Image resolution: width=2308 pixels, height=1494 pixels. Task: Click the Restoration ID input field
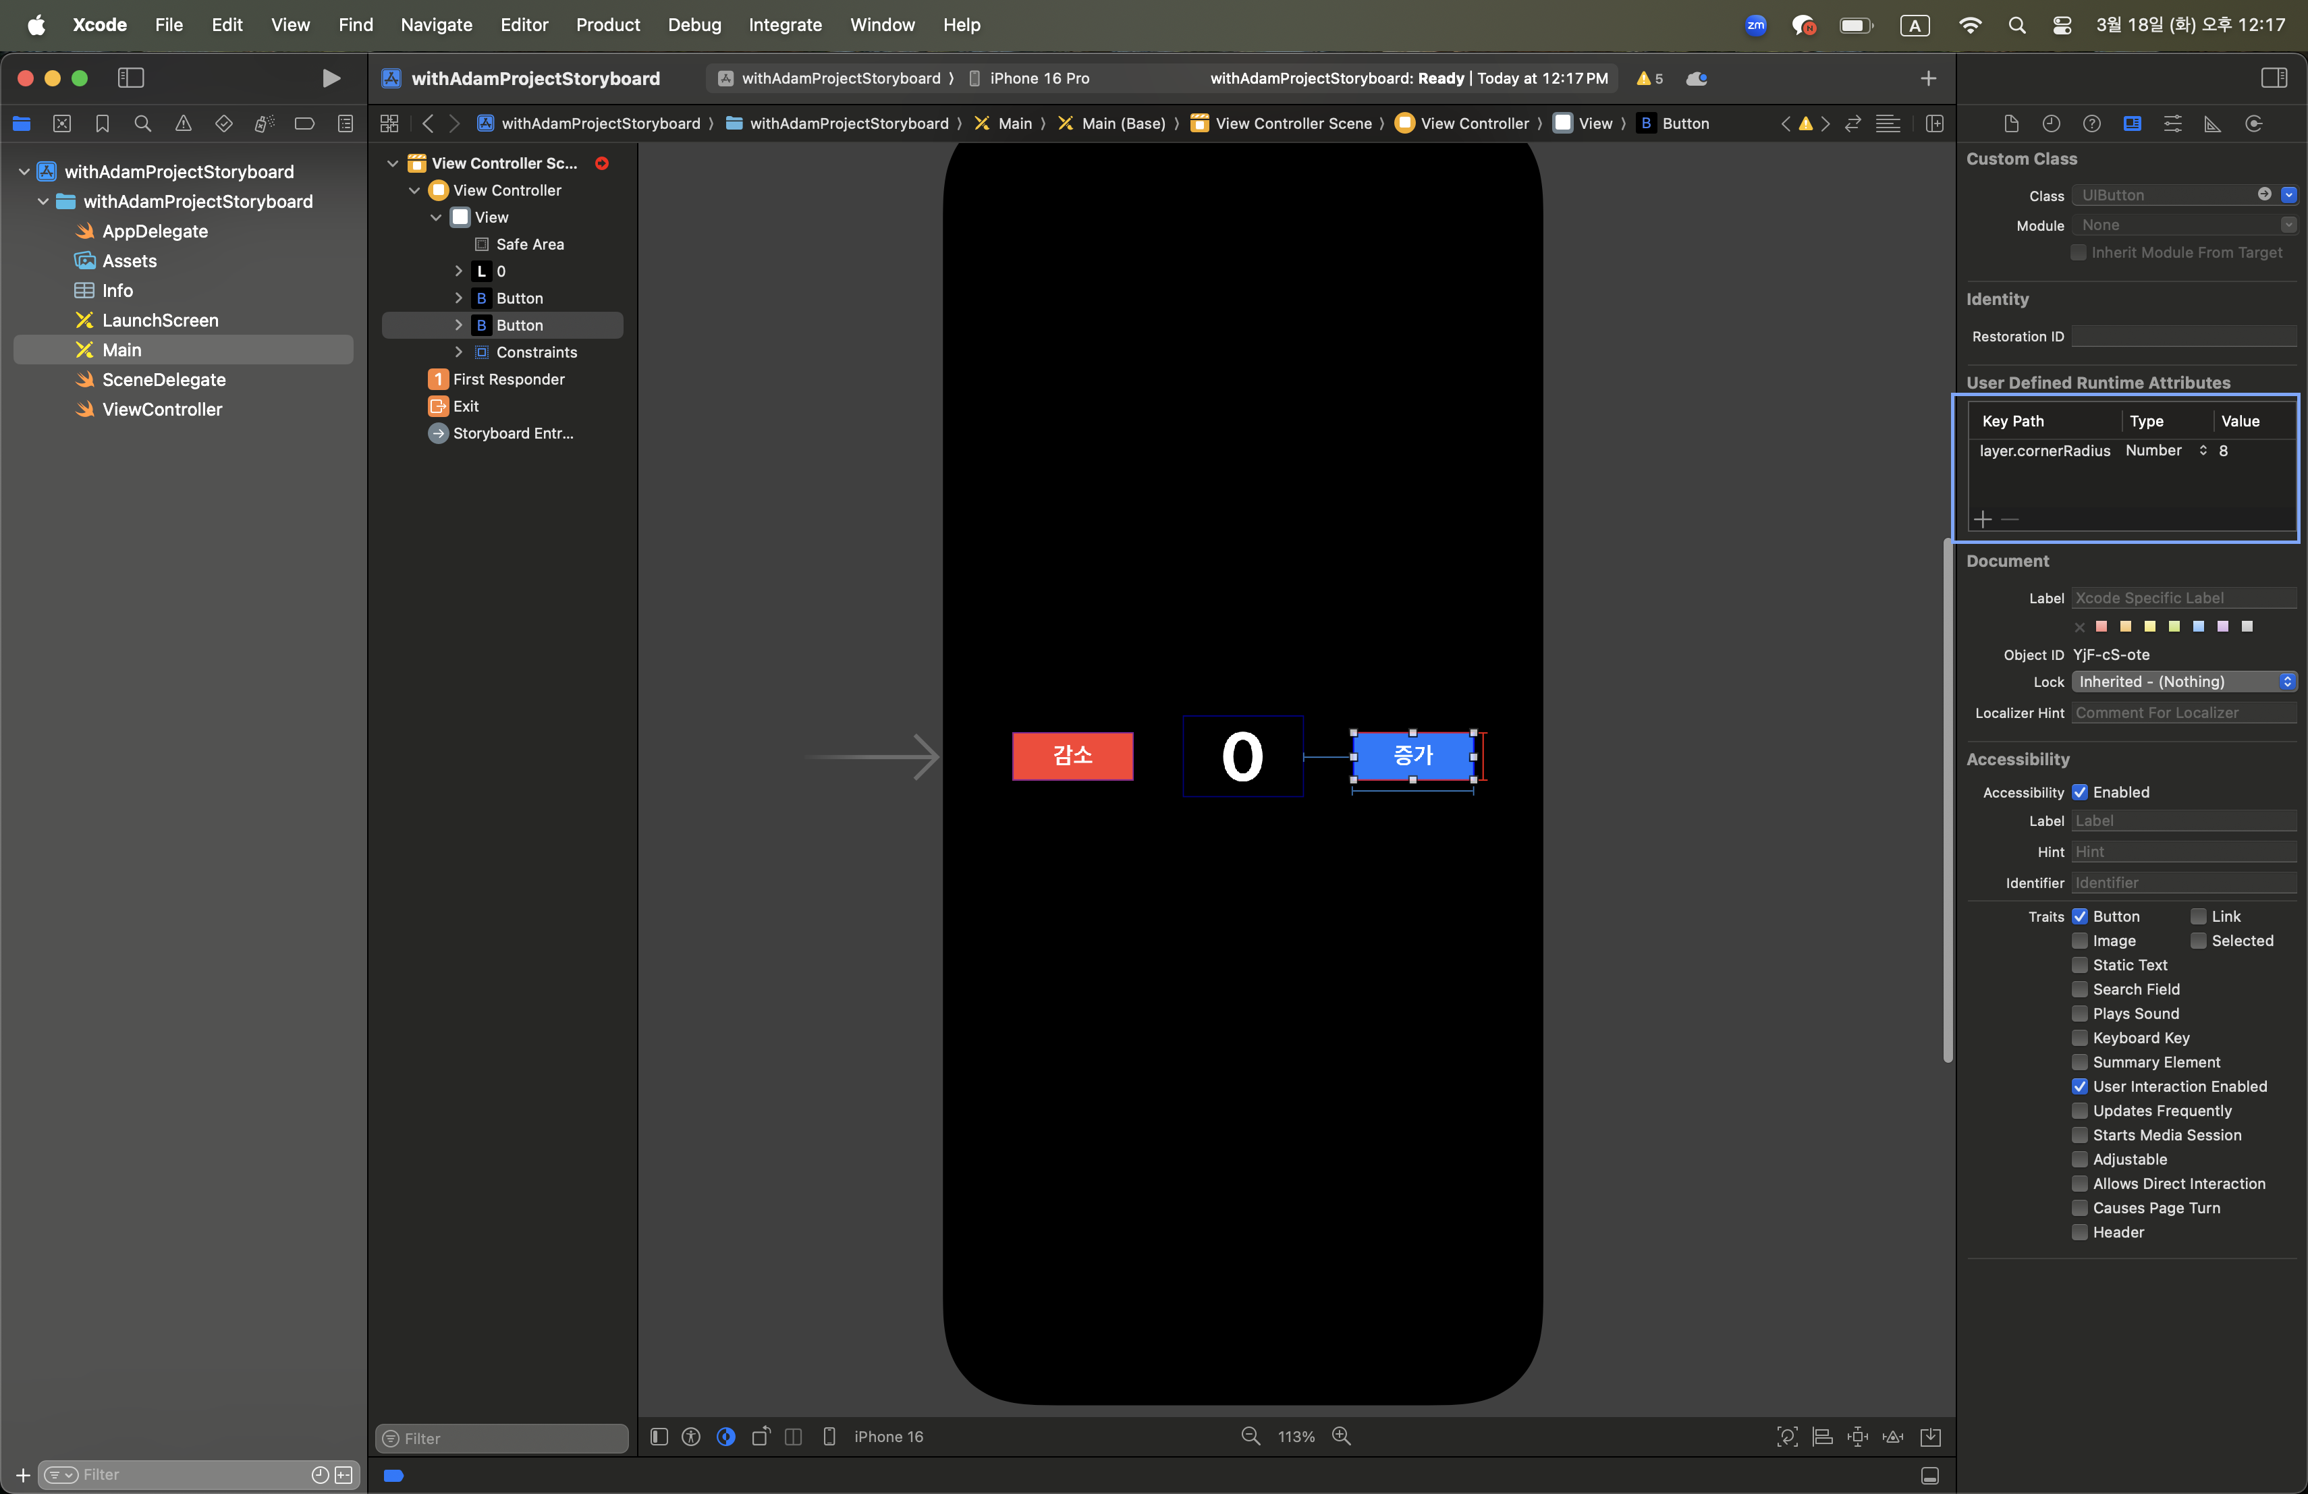pyautogui.click(x=2184, y=337)
